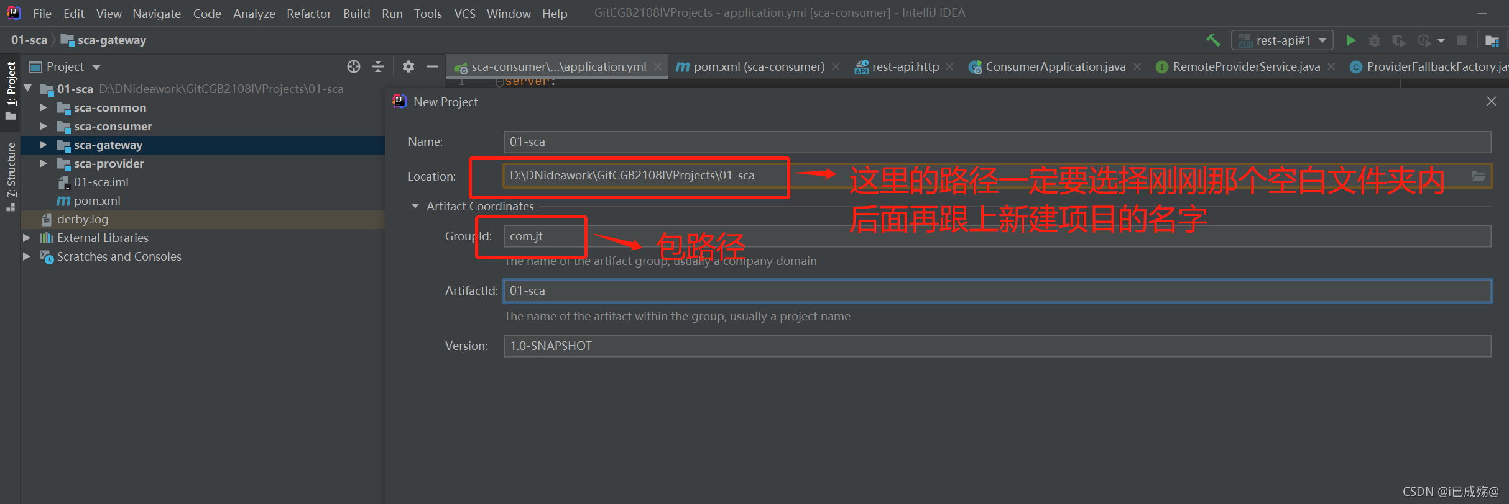Collapse all in Project panel
1509x504 pixels.
click(x=378, y=66)
